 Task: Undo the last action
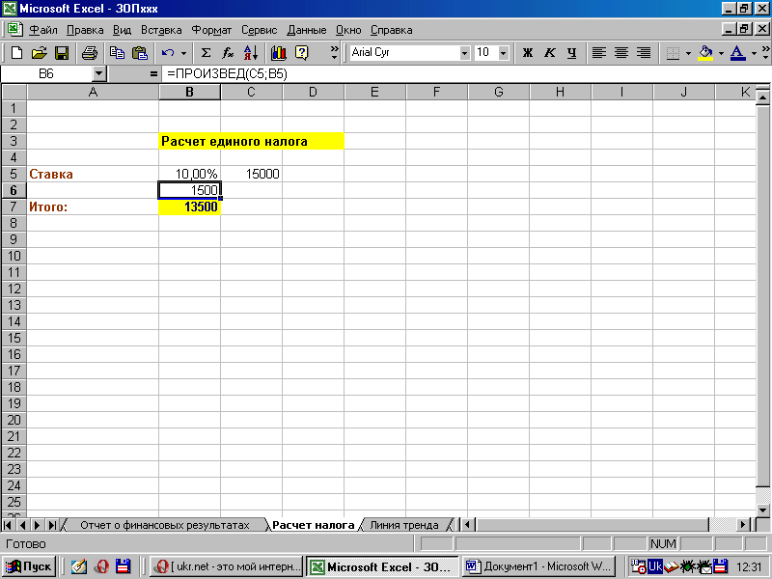click(x=168, y=53)
